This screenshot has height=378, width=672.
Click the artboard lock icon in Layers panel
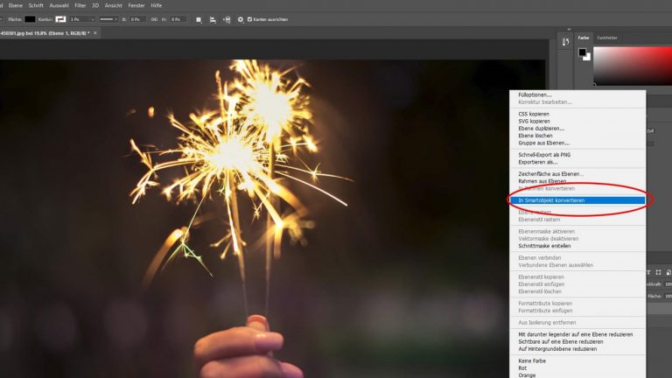click(x=658, y=272)
